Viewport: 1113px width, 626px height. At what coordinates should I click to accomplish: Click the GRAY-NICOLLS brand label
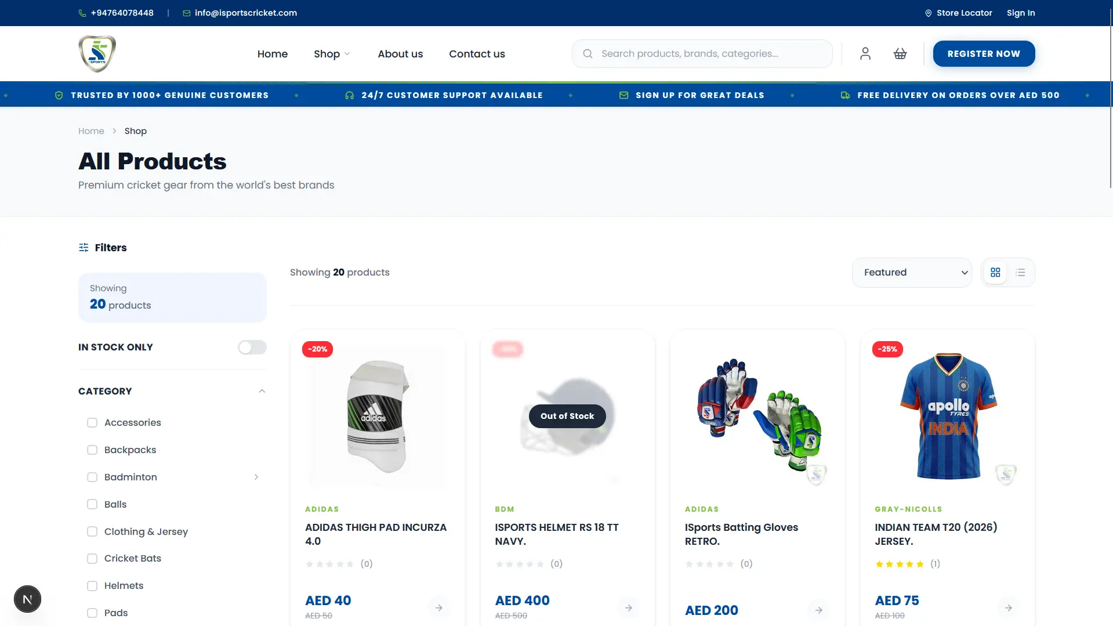click(908, 509)
